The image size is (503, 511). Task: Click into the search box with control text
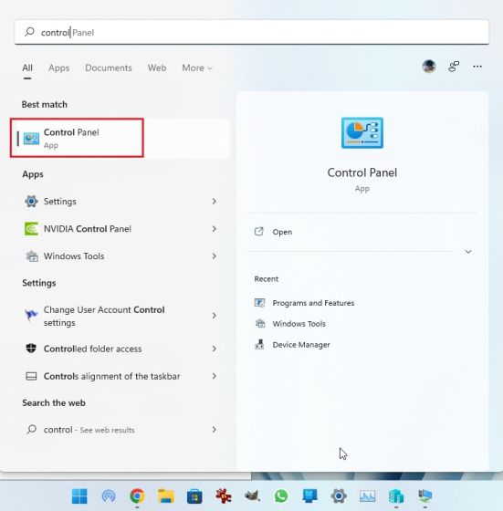251,32
